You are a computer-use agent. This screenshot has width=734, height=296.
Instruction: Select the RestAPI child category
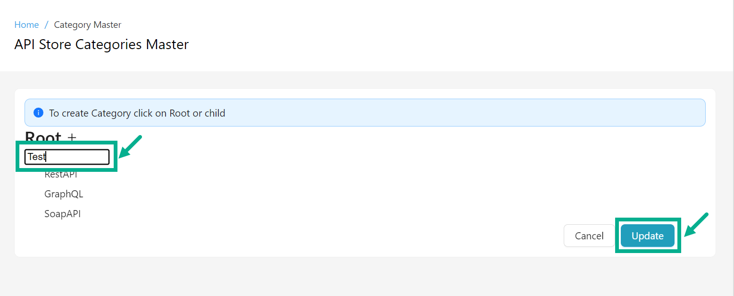tap(61, 175)
